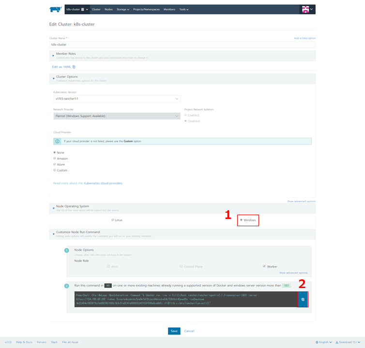Open File an Issue footer link
The height and width of the screenshot is (348, 365).
70,342
